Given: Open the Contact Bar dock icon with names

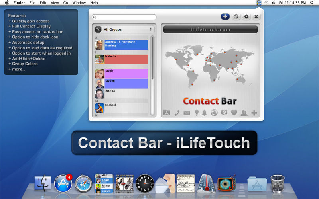Looking at the screenshot, I should click(x=104, y=183).
